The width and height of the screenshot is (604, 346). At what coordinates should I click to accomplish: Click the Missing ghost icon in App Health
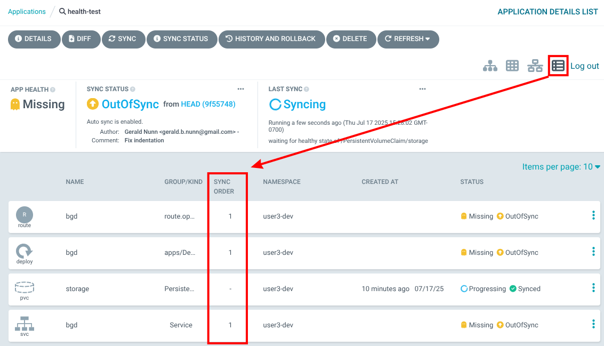(x=15, y=104)
